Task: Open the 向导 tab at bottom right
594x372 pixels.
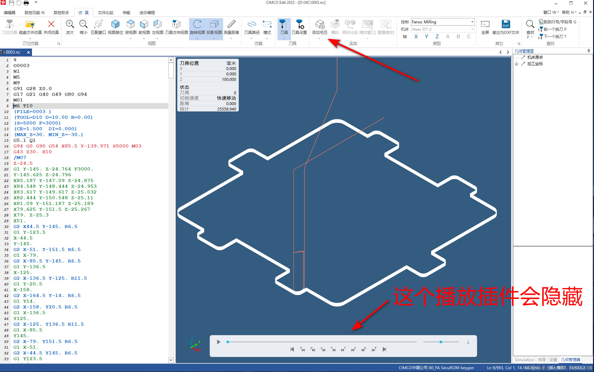Action: (542, 360)
